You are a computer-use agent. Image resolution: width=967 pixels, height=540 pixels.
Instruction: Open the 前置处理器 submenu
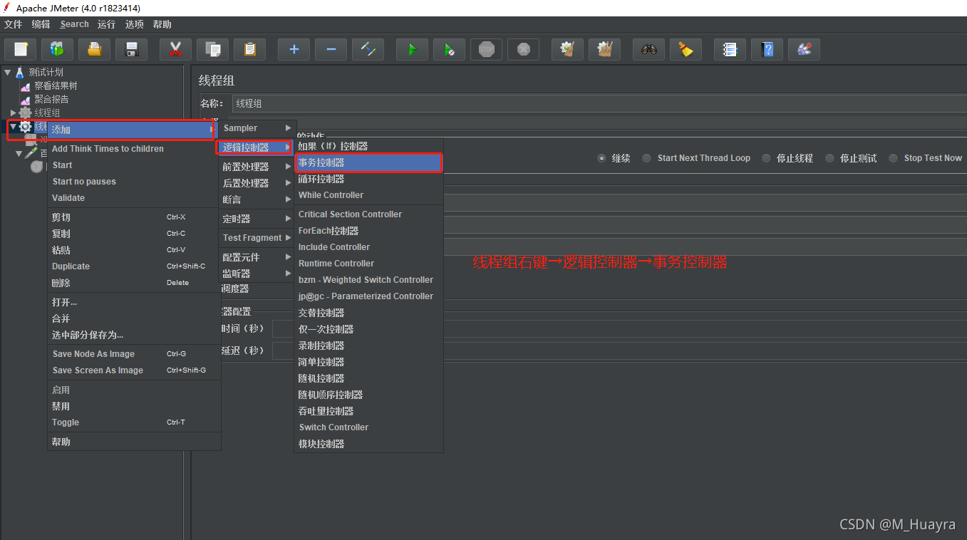point(257,167)
